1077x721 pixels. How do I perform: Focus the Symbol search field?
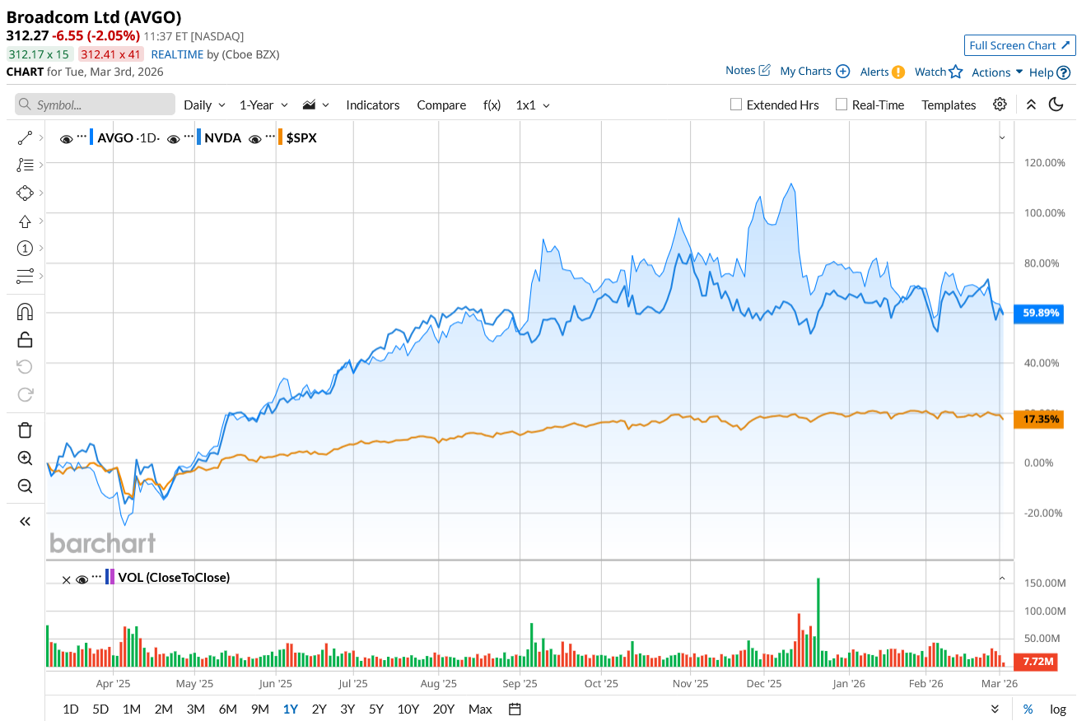click(x=95, y=105)
